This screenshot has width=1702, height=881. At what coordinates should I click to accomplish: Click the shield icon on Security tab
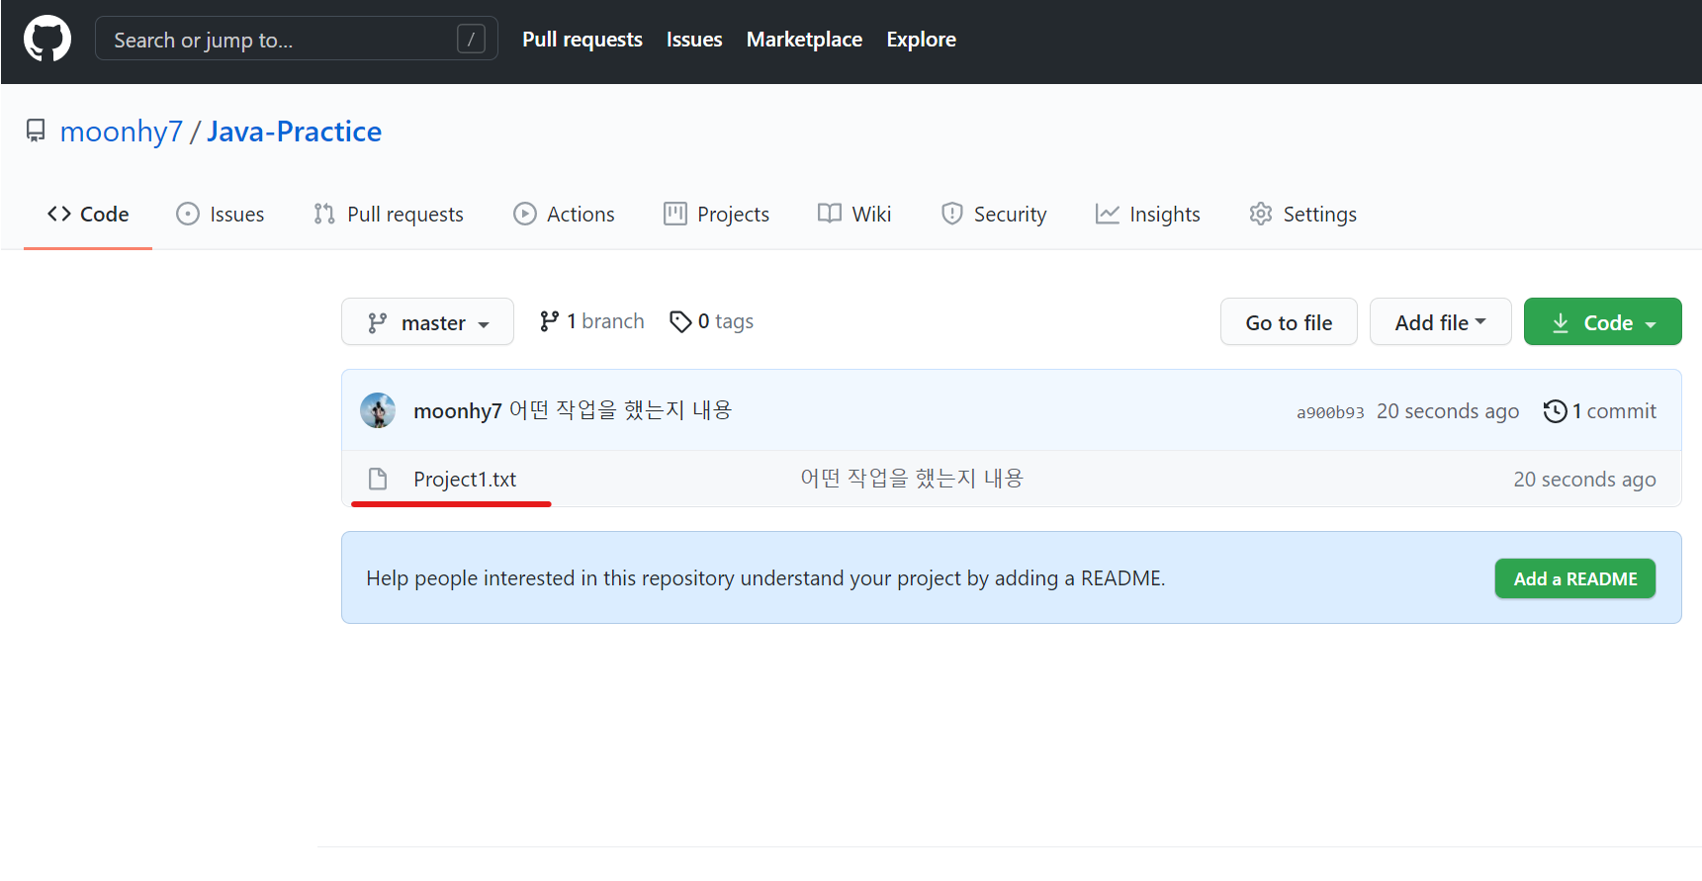coord(951,214)
